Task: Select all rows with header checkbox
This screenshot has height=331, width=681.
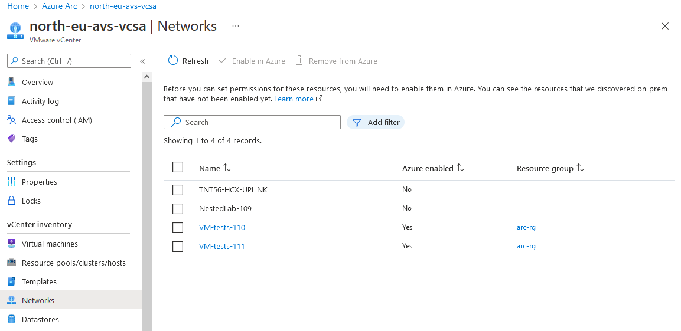Action: 178,167
